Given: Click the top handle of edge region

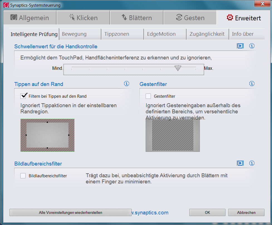Looking at the screenshot, I should (x=47, y=122).
